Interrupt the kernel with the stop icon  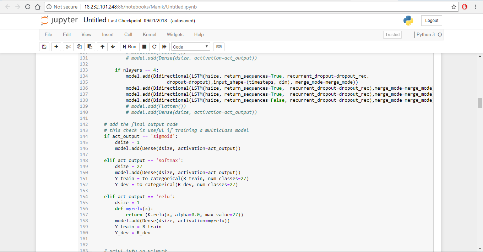(x=144, y=47)
